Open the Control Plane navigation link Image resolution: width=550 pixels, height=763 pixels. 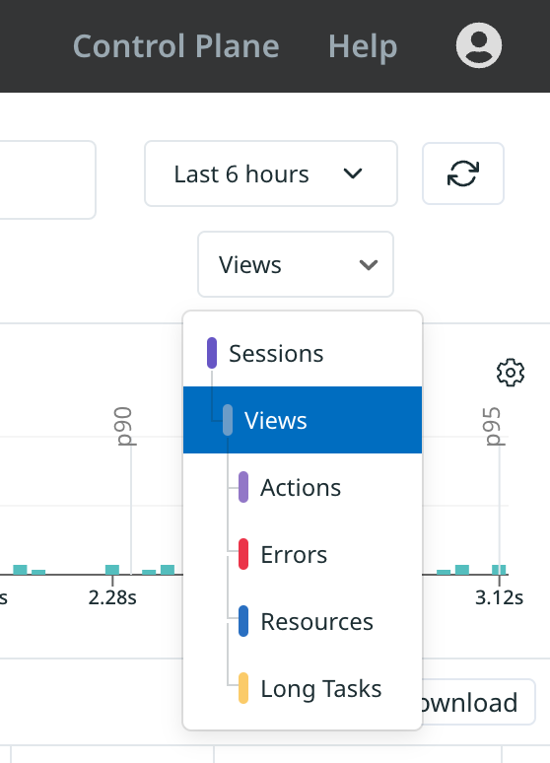(x=176, y=46)
